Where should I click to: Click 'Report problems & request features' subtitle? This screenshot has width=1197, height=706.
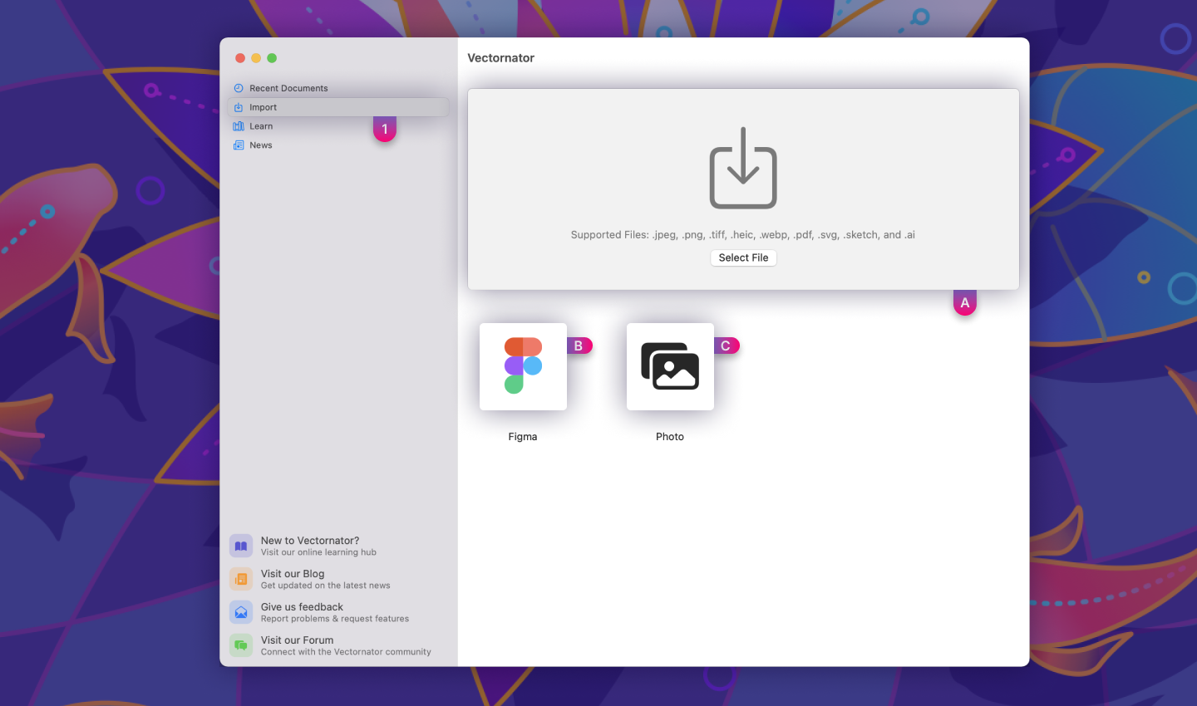pos(335,619)
